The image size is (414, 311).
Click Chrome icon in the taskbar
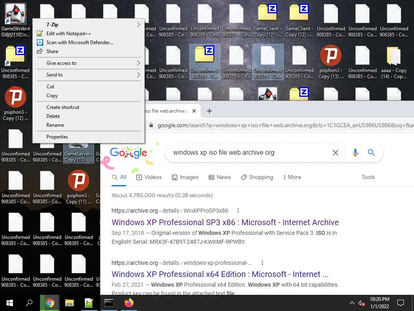coord(49,303)
